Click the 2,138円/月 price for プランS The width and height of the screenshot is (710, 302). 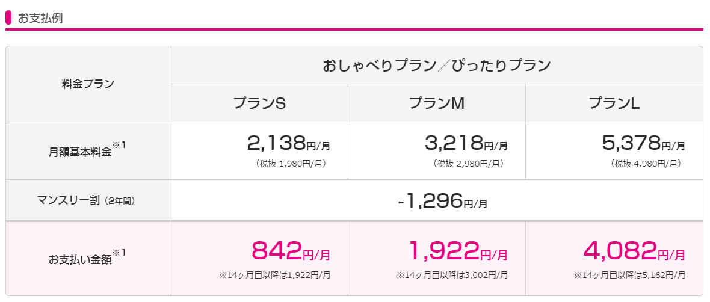pos(289,144)
